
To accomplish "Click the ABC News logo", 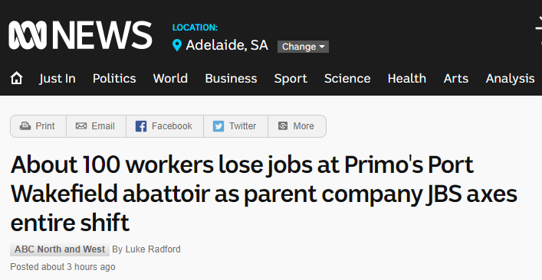I will click(80, 35).
